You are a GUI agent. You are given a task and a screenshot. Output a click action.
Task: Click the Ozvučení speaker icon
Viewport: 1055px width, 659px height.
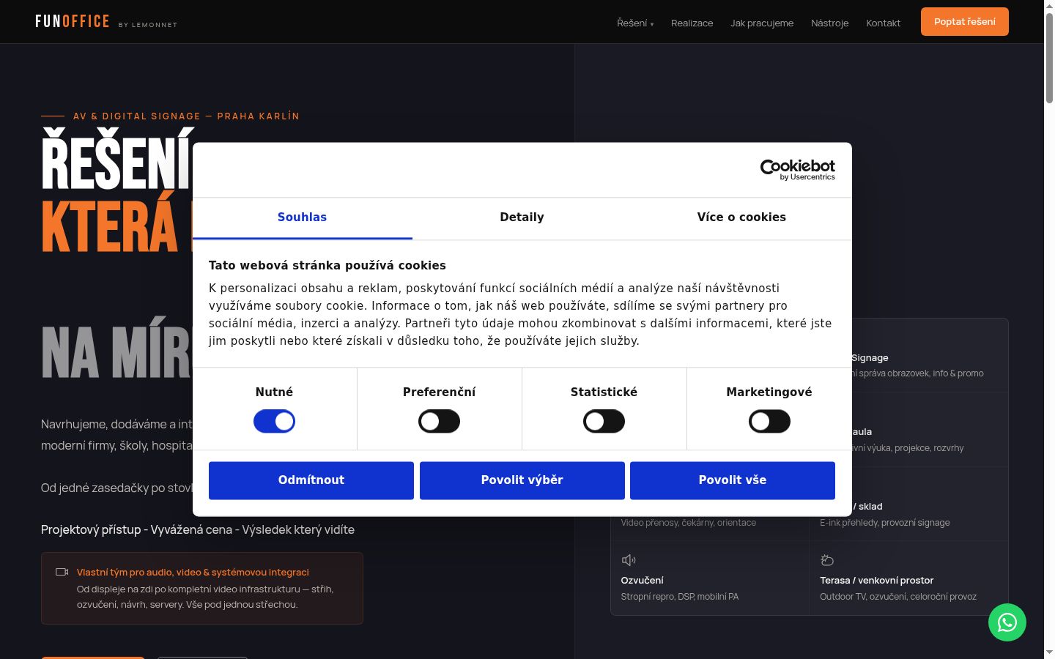(629, 560)
